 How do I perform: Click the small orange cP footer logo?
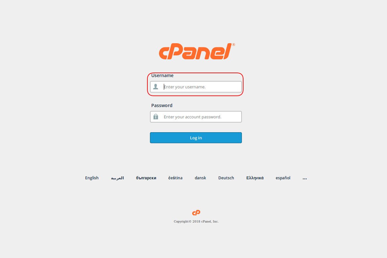coord(196,213)
